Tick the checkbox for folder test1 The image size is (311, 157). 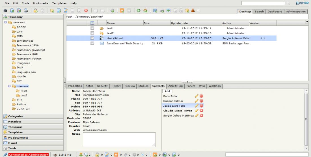(x=92, y=28)
